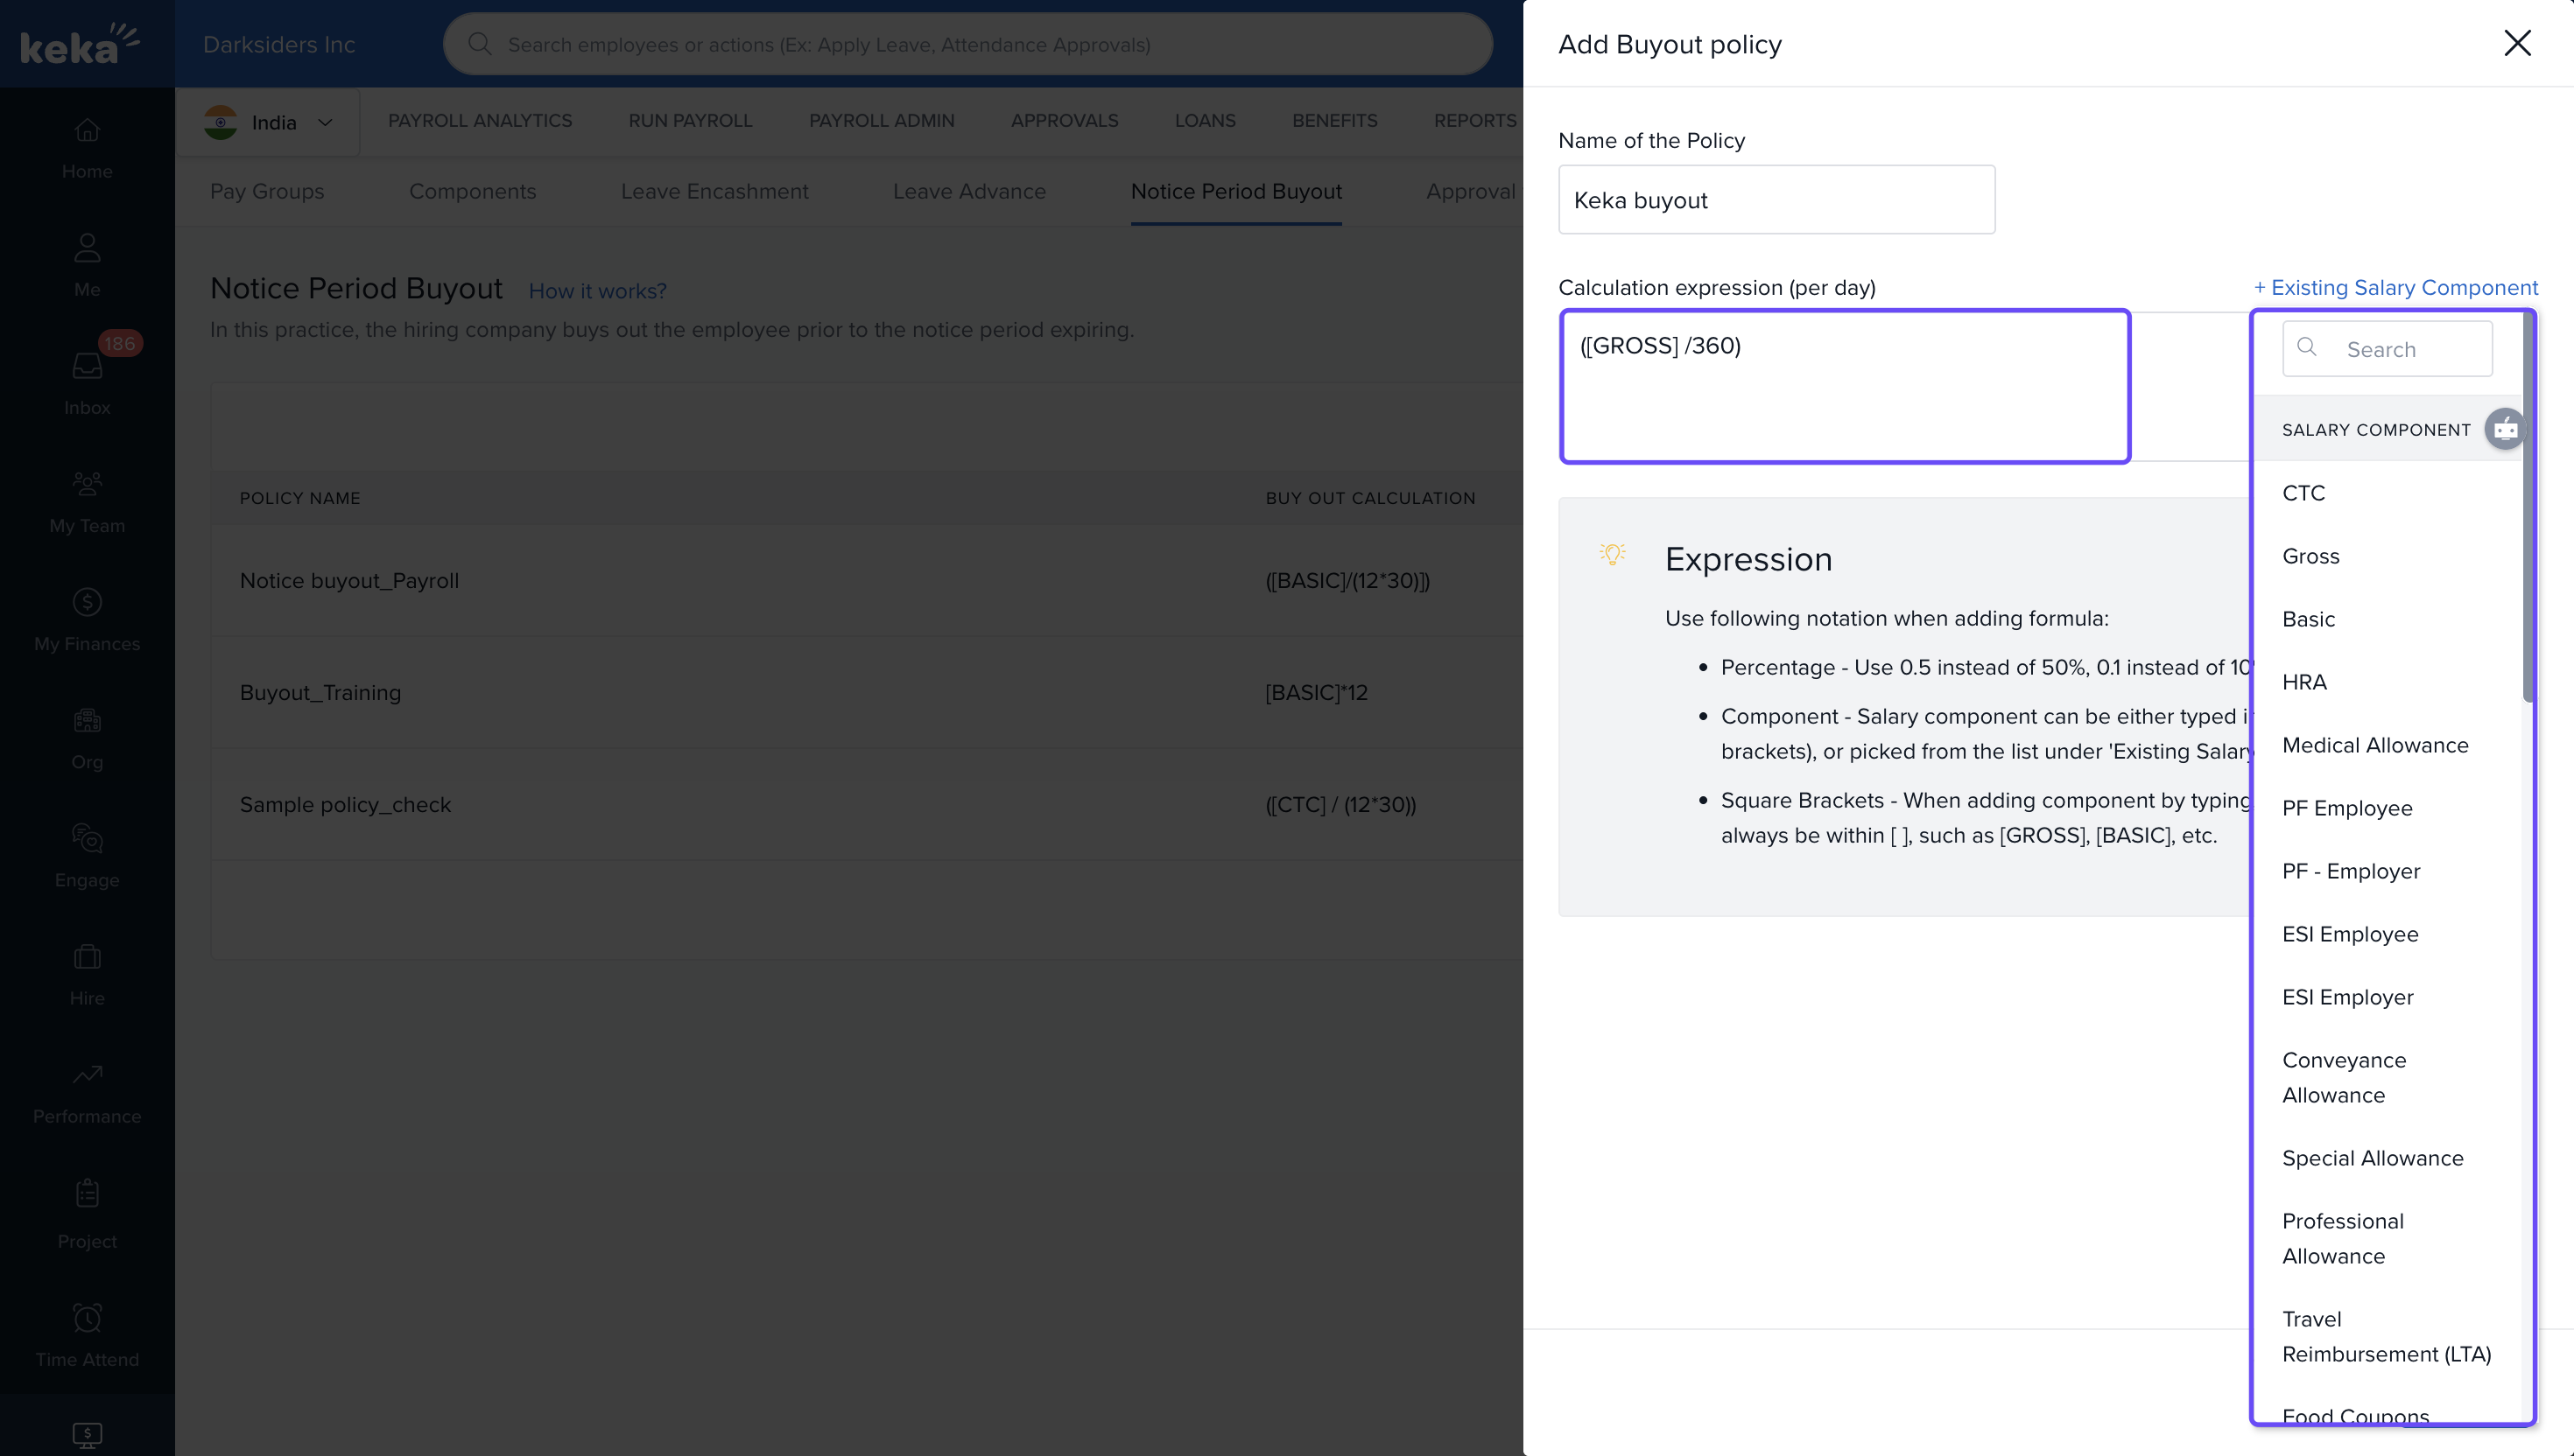Open the RUN PAYROLL menu
Viewport: 2574px width, 1456px height.
click(x=689, y=120)
